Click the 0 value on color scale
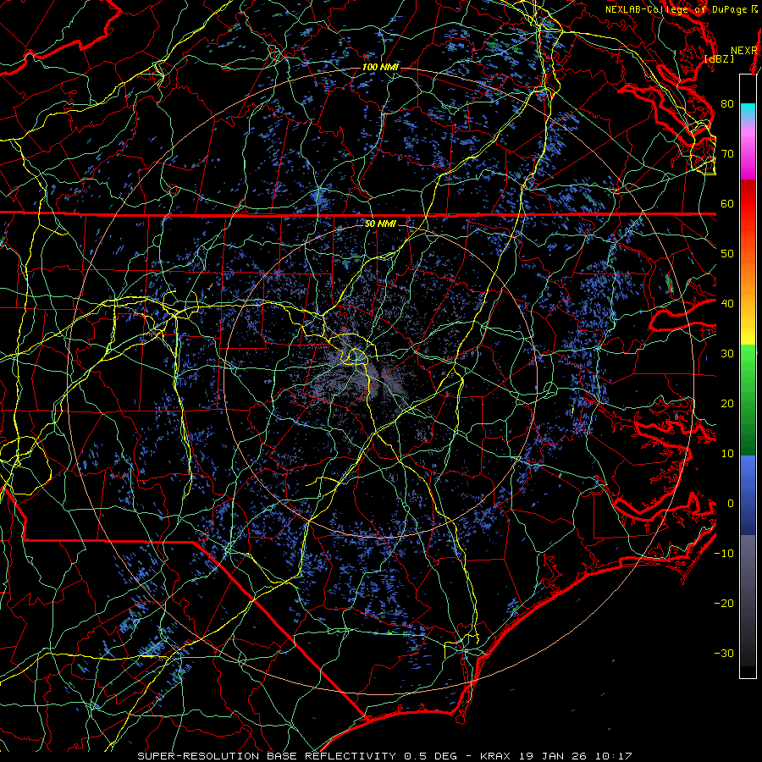The image size is (762, 762). 730,504
